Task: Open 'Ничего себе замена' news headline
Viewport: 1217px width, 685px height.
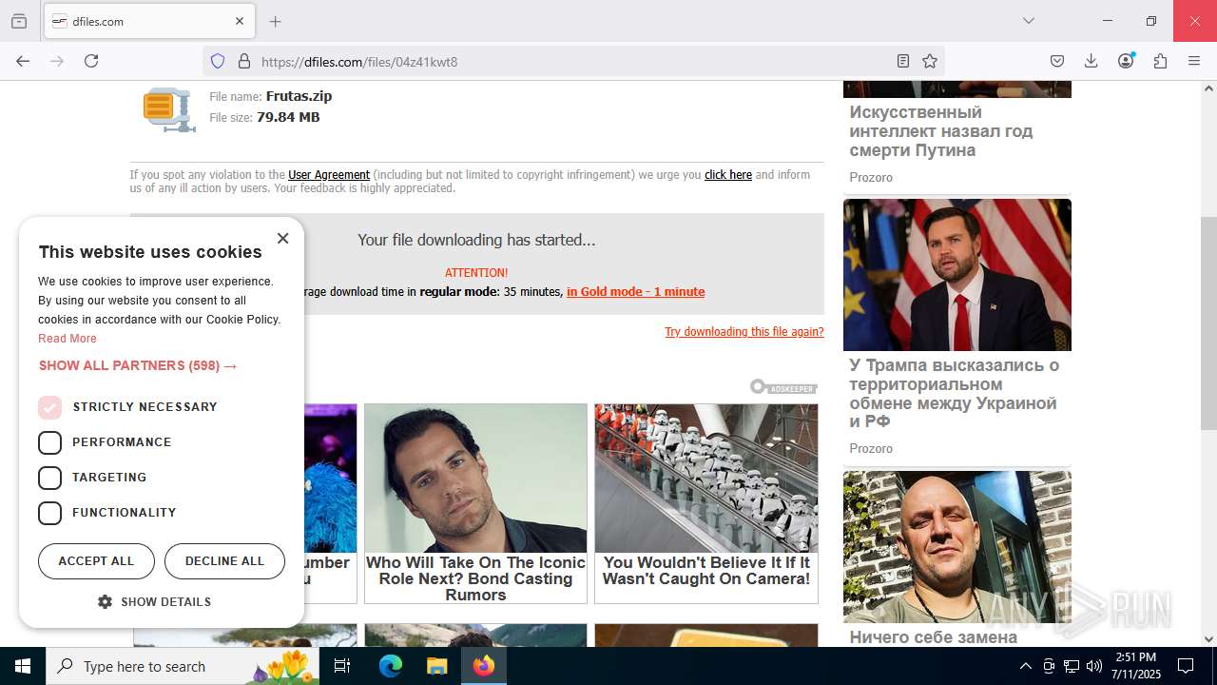Action: tap(934, 637)
